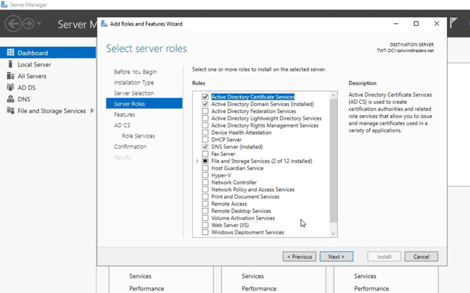Click the Next button
The image size is (470, 293).
pos(336,256)
